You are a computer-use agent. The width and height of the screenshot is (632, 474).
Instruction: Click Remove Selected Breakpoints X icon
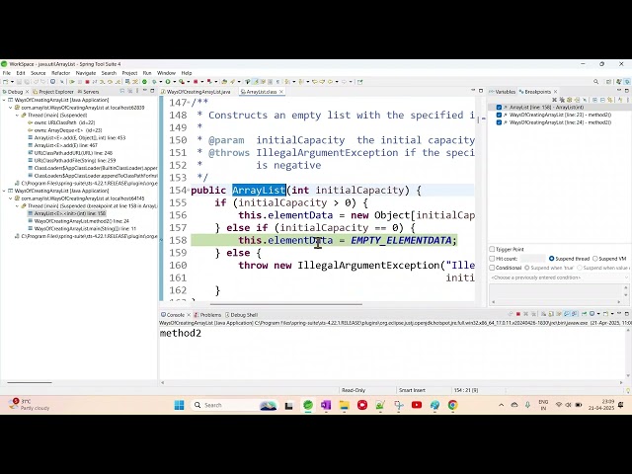[554, 100]
